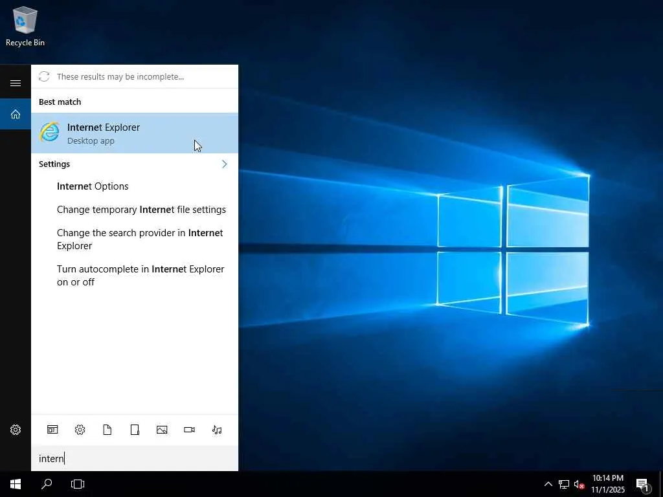This screenshot has height=497, width=663.
Task: Click the 'Settings' category heading
Action: (54, 164)
